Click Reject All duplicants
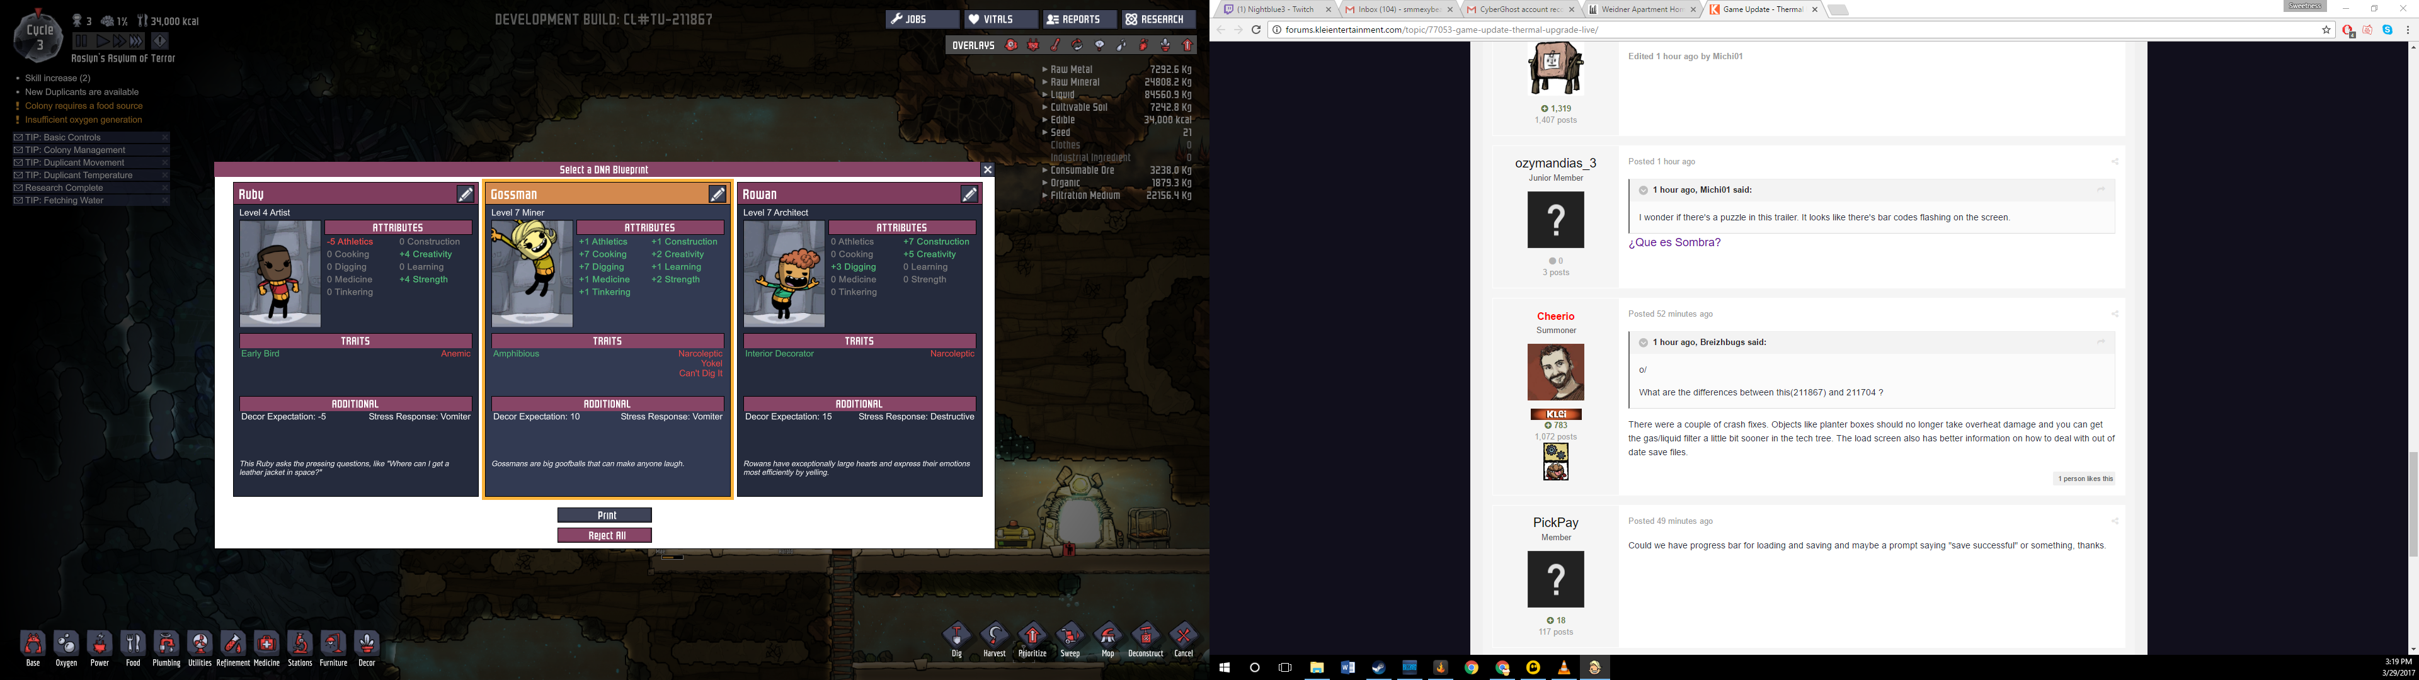The height and width of the screenshot is (680, 2419). (x=605, y=535)
